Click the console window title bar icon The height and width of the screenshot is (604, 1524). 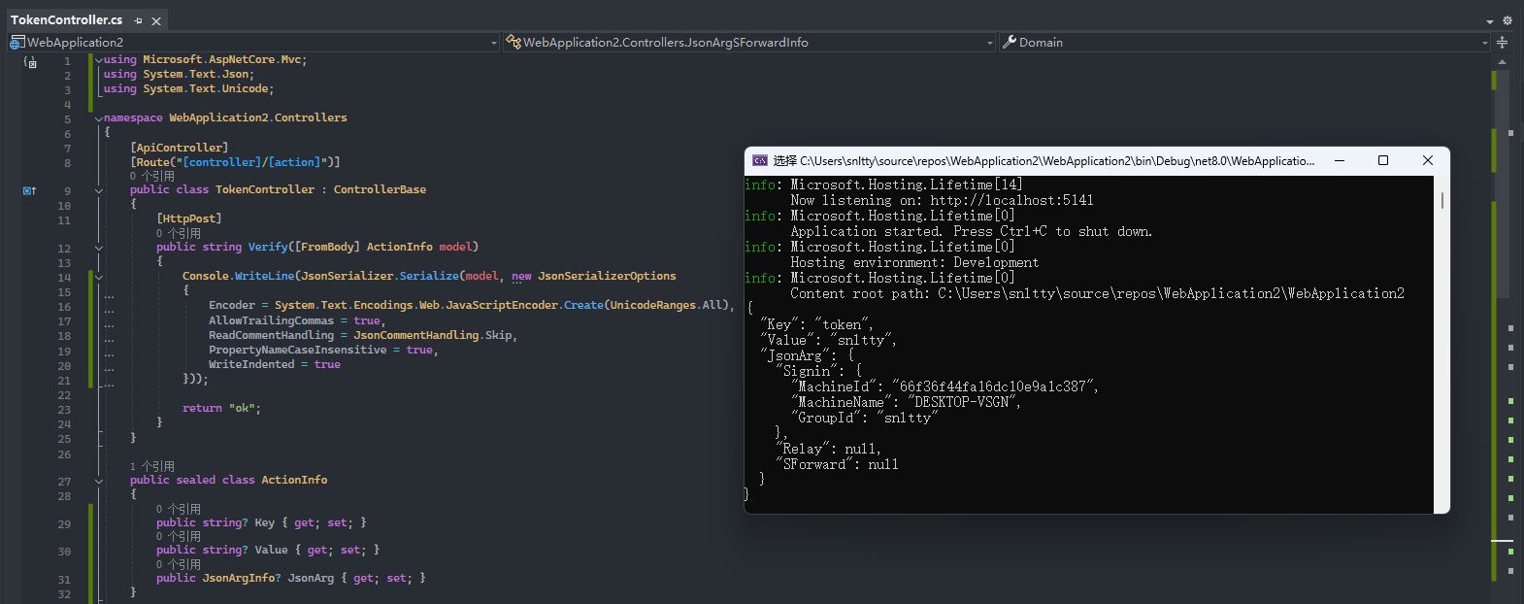coord(760,161)
